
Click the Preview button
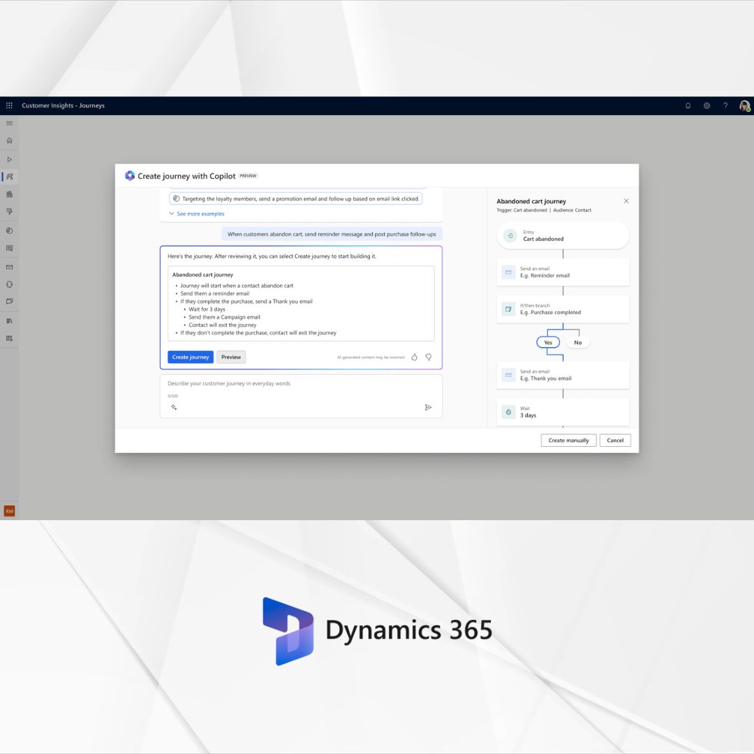pyautogui.click(x=231, y=357)
